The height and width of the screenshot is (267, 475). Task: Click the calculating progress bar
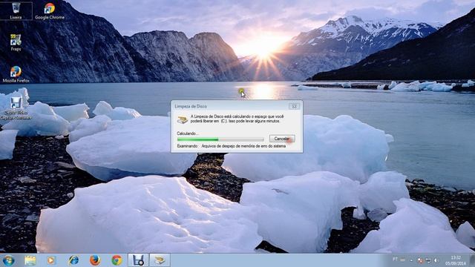[220, 139]
